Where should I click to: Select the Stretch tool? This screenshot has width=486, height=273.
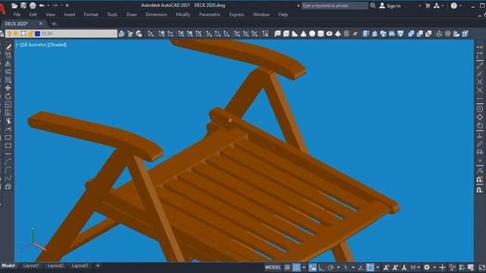click(x=8, y=113)
